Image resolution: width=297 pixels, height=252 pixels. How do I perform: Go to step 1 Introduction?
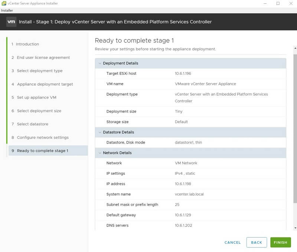click(x=27, y=44)
